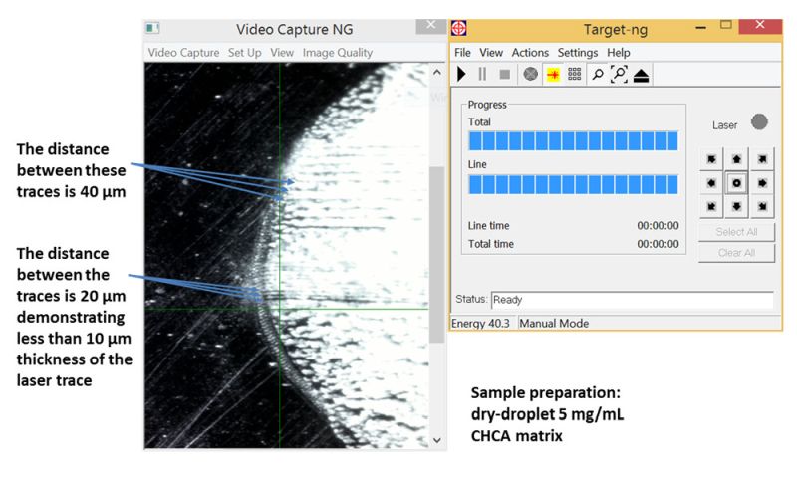Select the magnifier zoom tool
This screenshot has height=478, width=797.
[x=597, y=75]
